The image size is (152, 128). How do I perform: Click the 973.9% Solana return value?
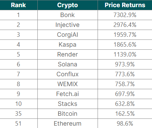(125, 64)
